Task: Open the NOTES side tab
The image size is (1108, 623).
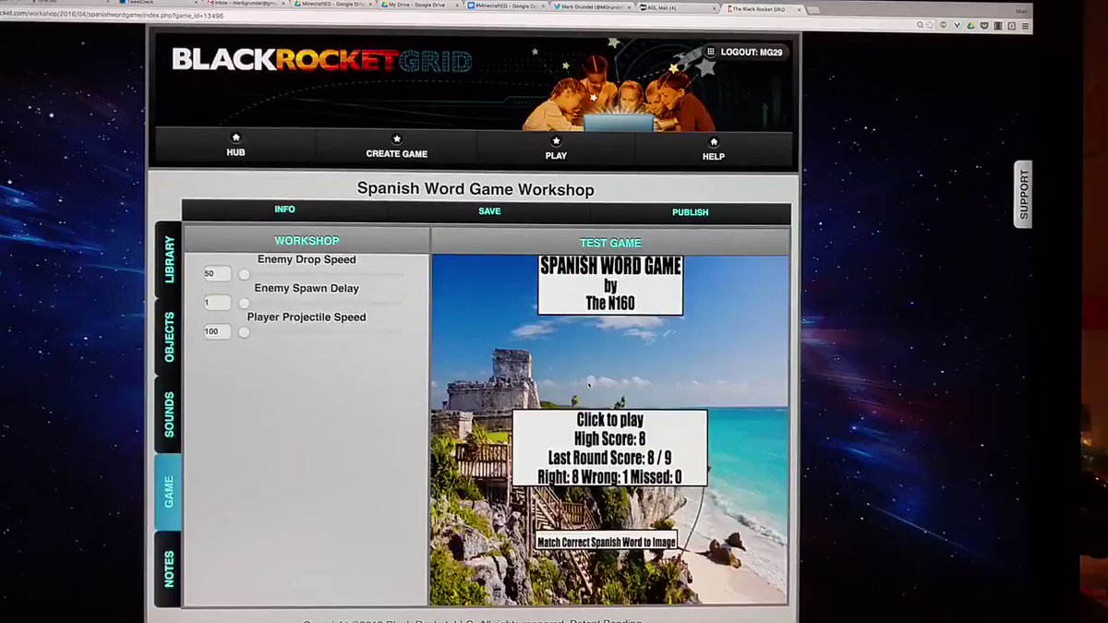Action: click(x=168, y=569)
